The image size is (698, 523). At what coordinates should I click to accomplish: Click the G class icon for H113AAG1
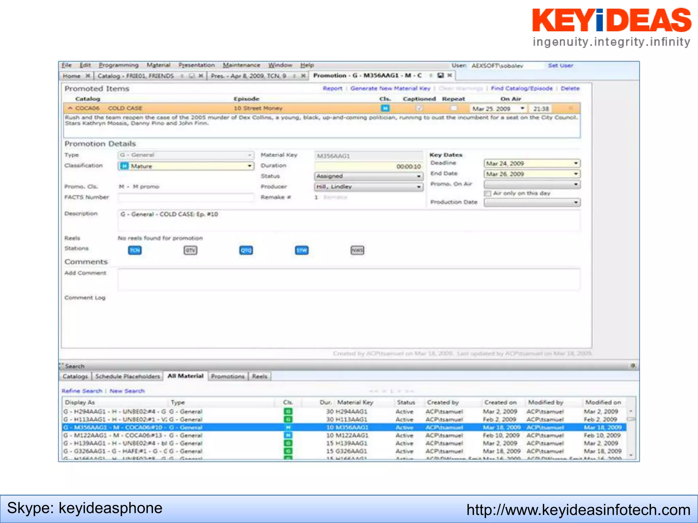click(x=288, y=419)
